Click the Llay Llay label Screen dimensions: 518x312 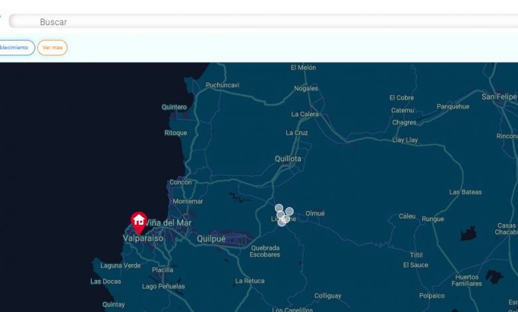(x=405, y=140)
